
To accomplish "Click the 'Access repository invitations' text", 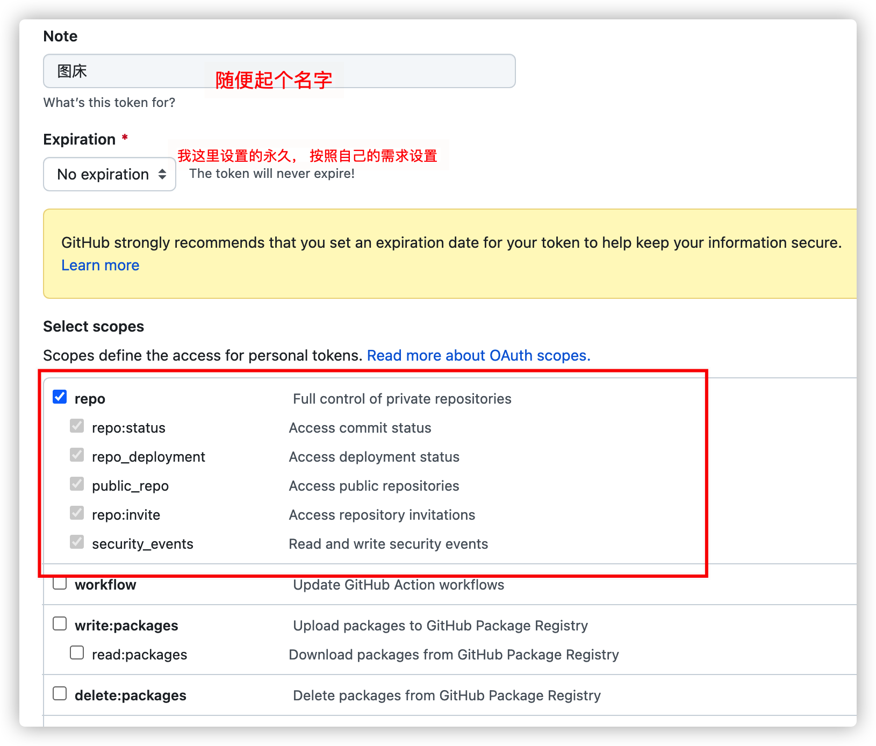I will (382, 515).
